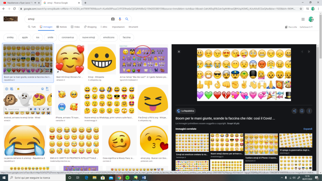Screen dimensions: 322x181
Task: Open the Chrome three-dot menu
Action: point(318,8)
